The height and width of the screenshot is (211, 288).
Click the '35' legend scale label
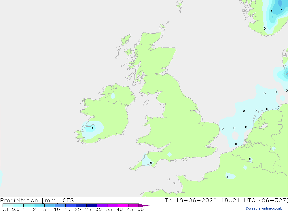(109, 209)
